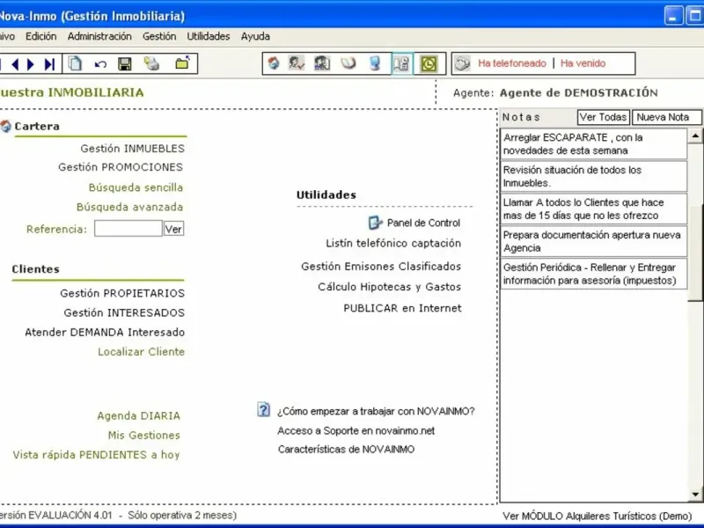Screen dimensions: 704x528
Task: Open Búsqueda avanzada
Action: click(129, 207)
